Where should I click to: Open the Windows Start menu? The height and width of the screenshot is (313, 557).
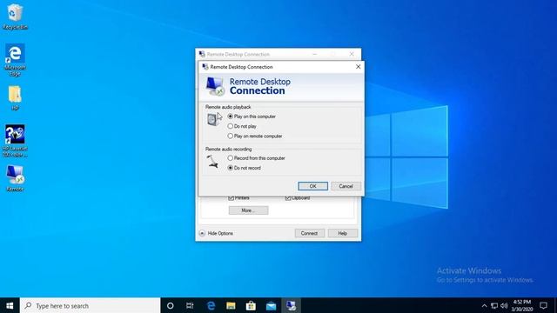[x=10, y=305]
